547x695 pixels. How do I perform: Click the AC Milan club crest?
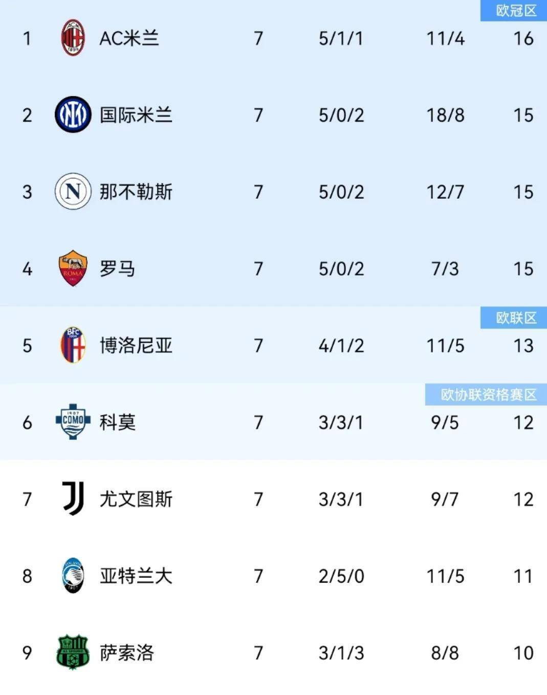click(x=73, y=38)
